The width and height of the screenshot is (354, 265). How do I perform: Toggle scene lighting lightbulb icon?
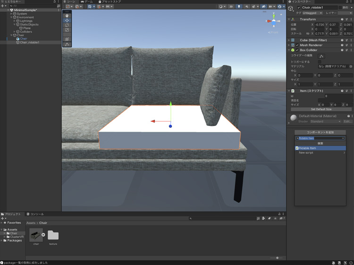click(239, 7)
